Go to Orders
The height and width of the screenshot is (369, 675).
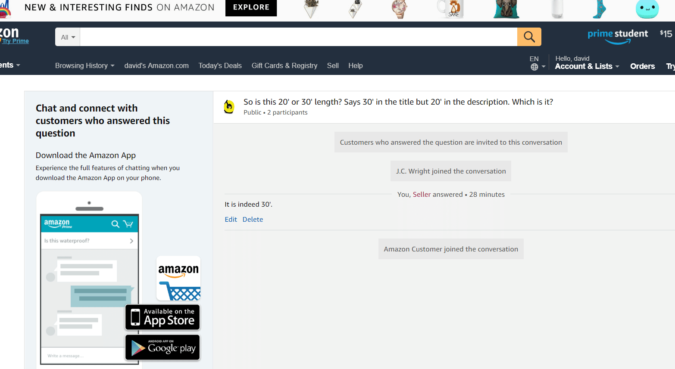pyautogui.click(x=642, y=66)
